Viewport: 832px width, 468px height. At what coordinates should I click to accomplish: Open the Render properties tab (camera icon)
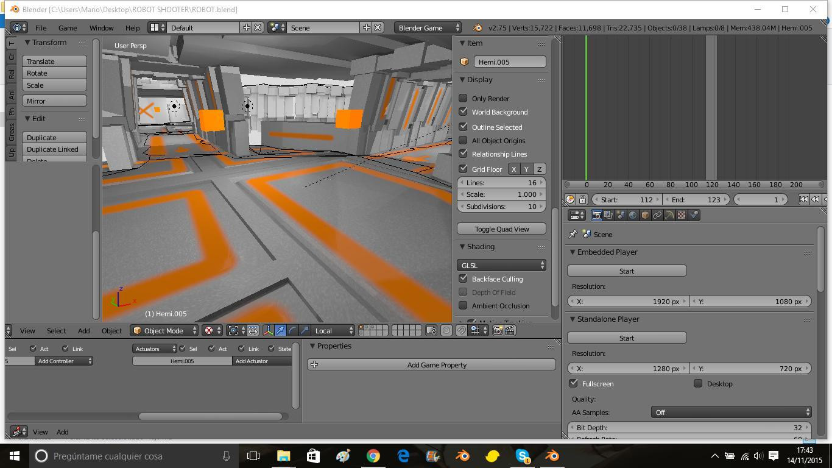pyautogui.click(x=596, y=215)
